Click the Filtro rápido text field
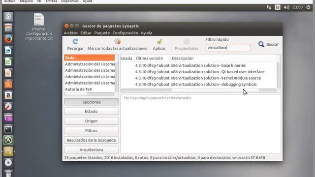The width and height of the screenshot is (315, 177). tap(228, 48)
